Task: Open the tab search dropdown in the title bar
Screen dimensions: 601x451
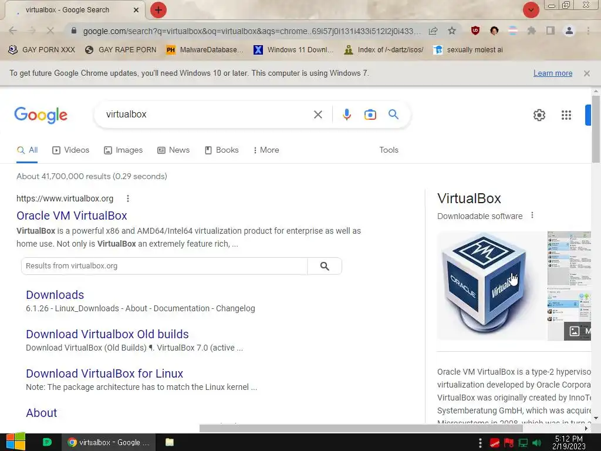Action: point(531,10)
